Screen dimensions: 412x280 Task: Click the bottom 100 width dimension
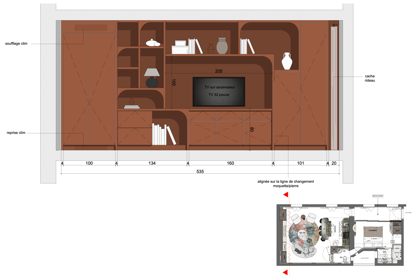click(89, 163)
